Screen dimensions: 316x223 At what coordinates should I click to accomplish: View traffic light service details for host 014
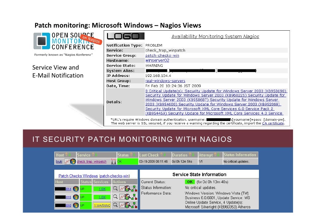click(128, 189)
